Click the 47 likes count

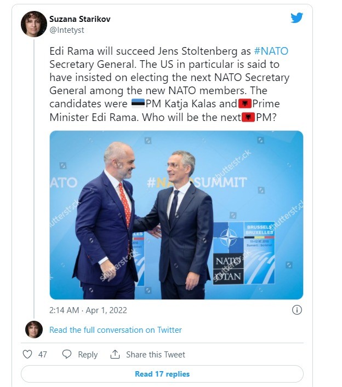(x=43, y=355)
